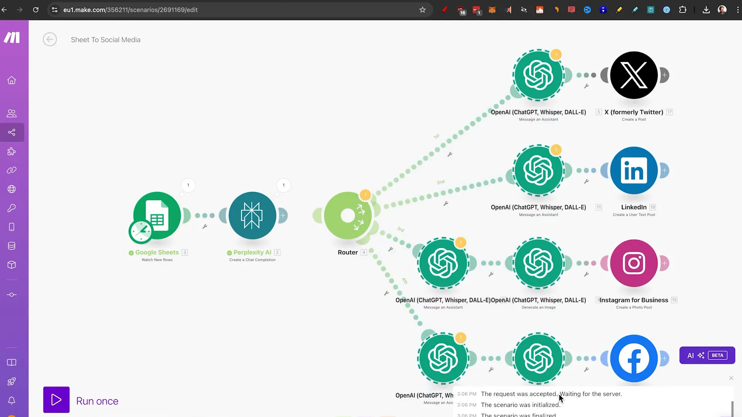The height and width of the screenshot is (417, 742).
Task: Open the OpenAI module before the X module
Action: click(538, 75)
